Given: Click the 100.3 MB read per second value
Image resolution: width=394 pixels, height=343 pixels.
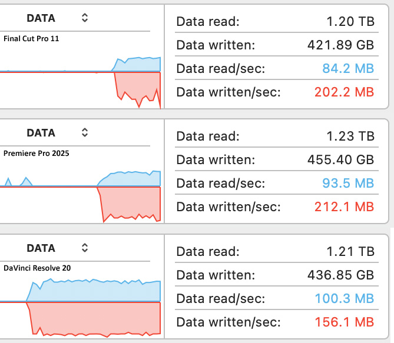Looking at the screenshot, I should click(x=345, y=298).
